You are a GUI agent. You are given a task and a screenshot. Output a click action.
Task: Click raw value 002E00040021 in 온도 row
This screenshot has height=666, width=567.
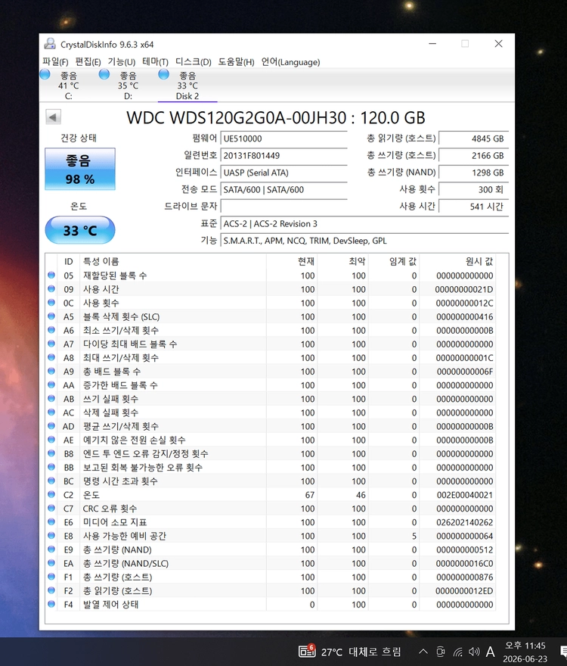pos(465,495)
